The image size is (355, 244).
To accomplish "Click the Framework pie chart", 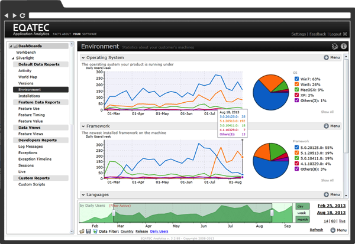I will tap(271, 161).
